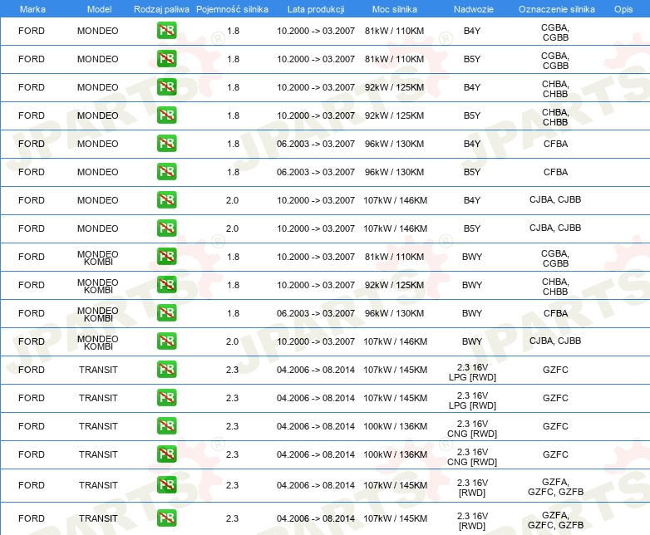650x535 pixels.
Task: Click 81kW / 110KM power in Mondeo B5Y row
Action: click(x=394, y=59)
